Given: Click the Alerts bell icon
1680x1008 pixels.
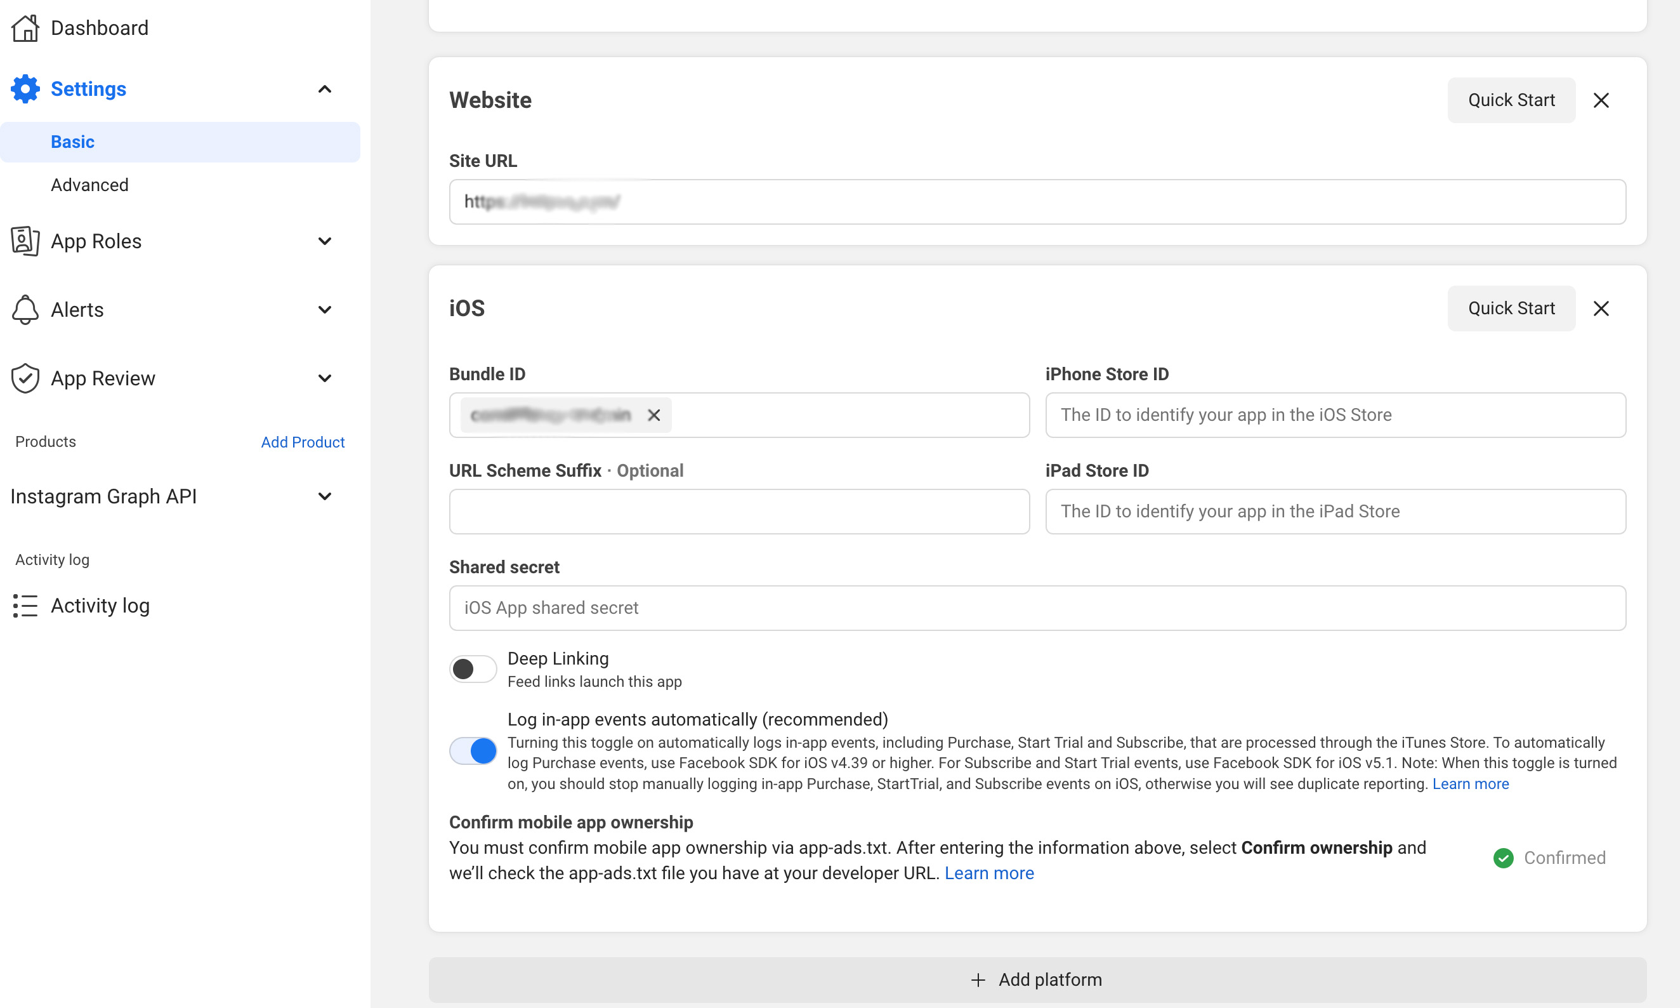Looking at the screenshot, I should click(25, 310).
